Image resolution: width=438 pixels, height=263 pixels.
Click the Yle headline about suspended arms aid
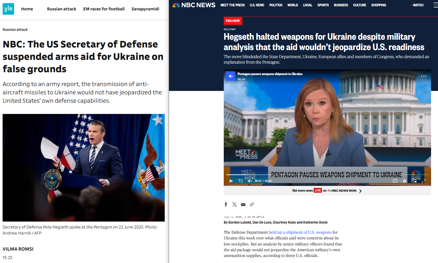tap(83, 57)
